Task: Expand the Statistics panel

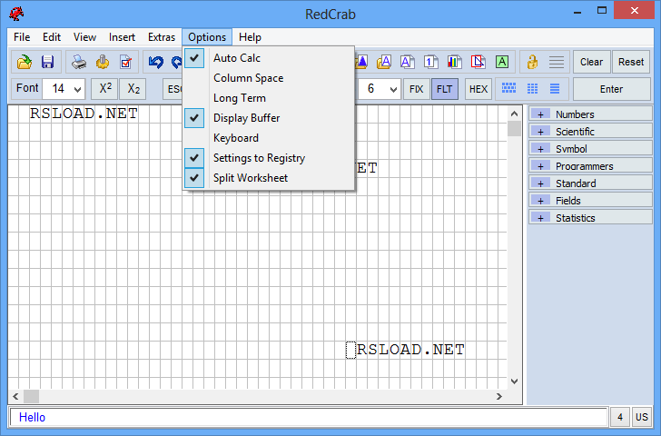Action: tap(590, 218)
